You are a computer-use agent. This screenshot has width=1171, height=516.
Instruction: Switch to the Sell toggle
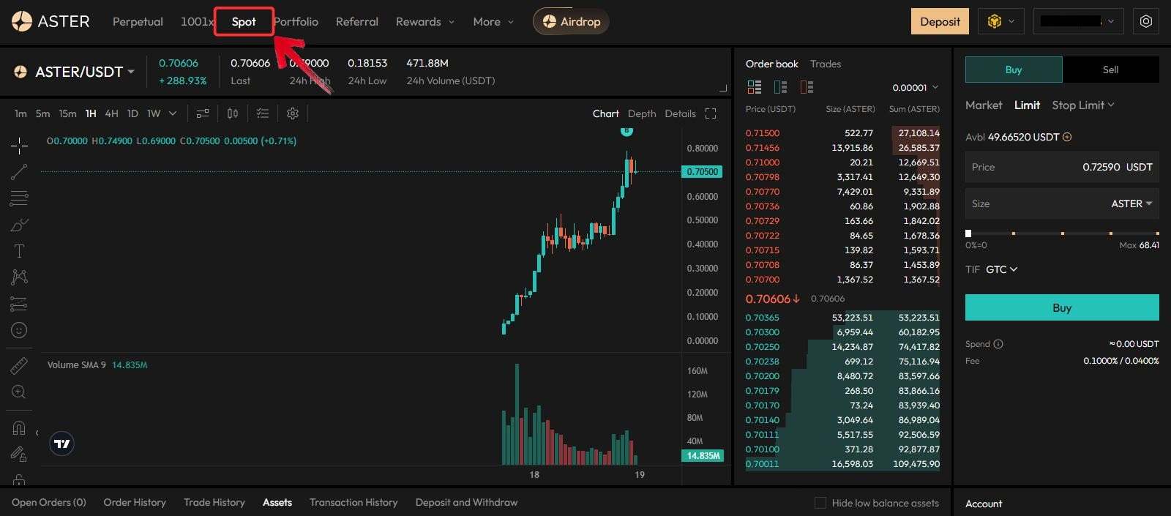click(x=1110, y=70)
